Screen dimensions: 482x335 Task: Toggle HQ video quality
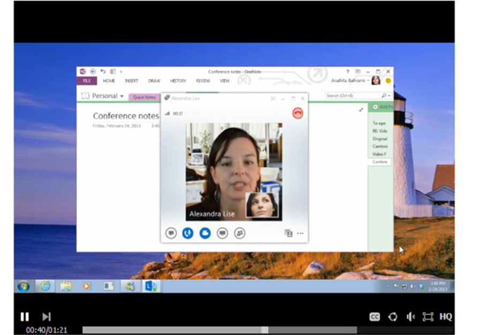point(446,317)
